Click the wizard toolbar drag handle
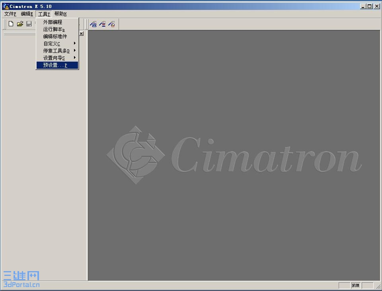Viewport: 382px width, 291px height. [86, 24]
